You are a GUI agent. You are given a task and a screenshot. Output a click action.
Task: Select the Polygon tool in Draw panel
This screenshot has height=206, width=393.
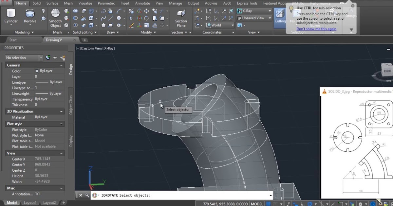103,26
